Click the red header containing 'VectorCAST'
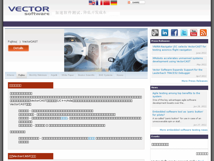The height and width of the screenshot is (161, 214). 31,156
